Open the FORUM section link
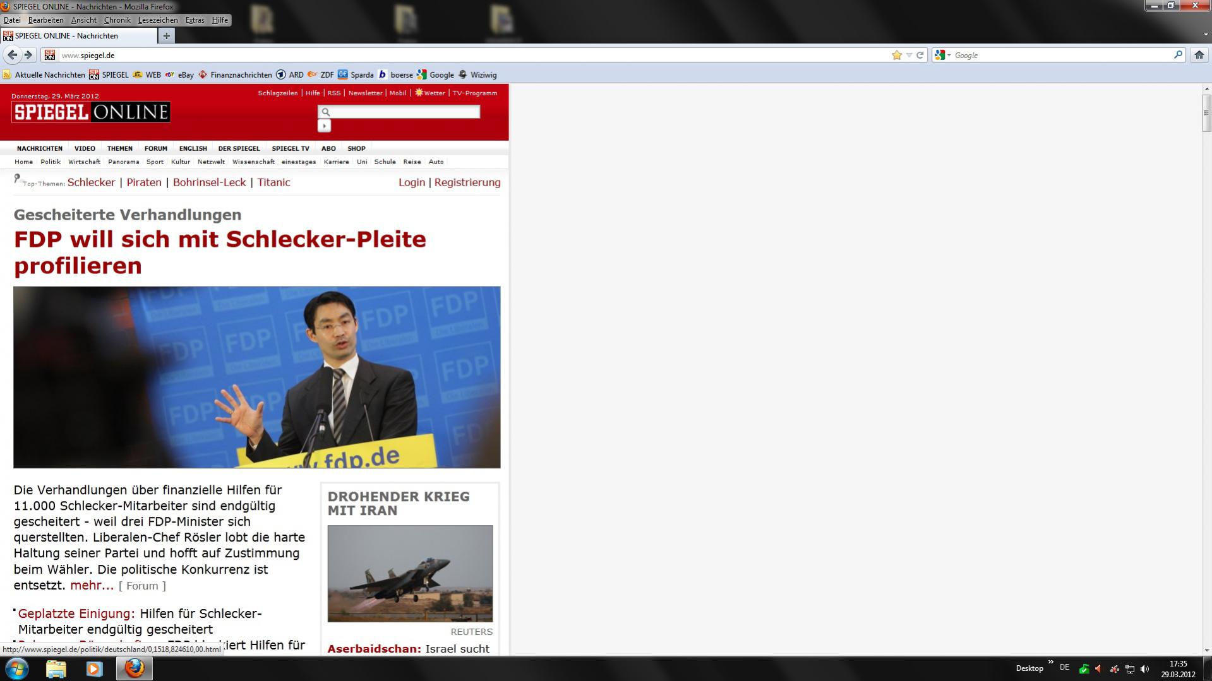The image size is (1212, 681). pyautogui.click(x=155, y=148)
